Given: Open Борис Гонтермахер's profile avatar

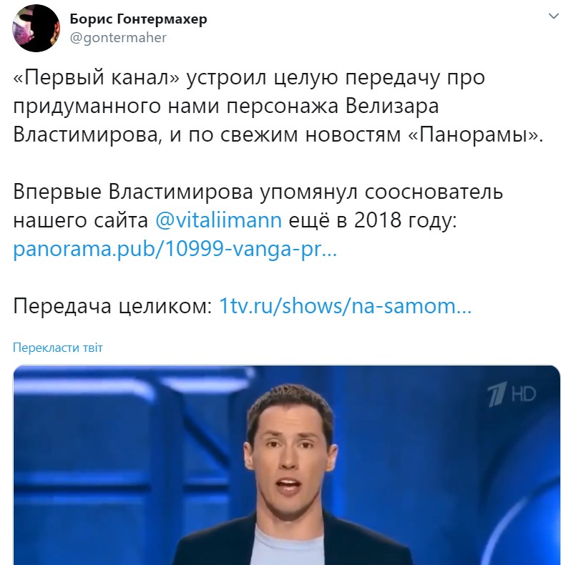Looking at the screenshot, I should (36, 29).
